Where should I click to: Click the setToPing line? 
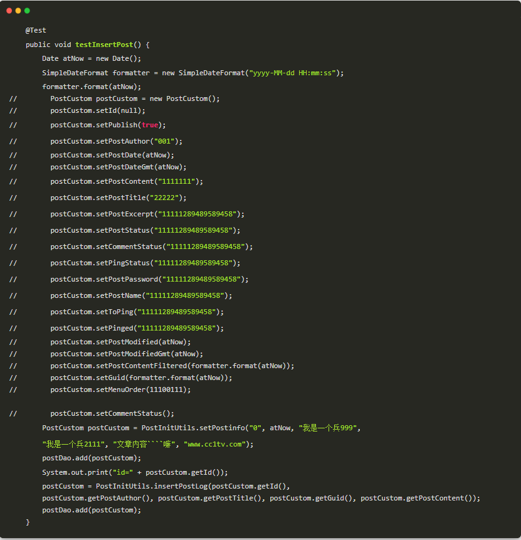point(137,312)
